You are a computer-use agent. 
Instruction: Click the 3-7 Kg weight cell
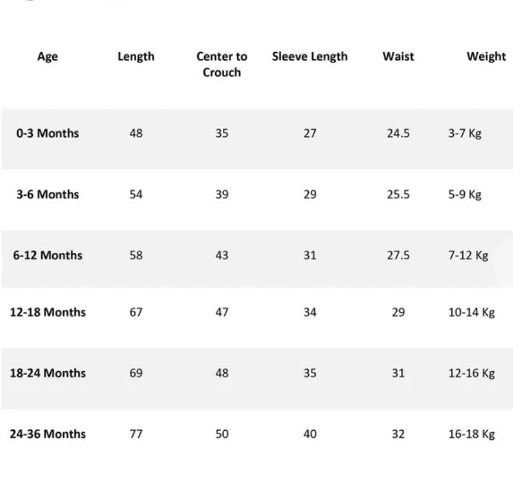(465, 133)
